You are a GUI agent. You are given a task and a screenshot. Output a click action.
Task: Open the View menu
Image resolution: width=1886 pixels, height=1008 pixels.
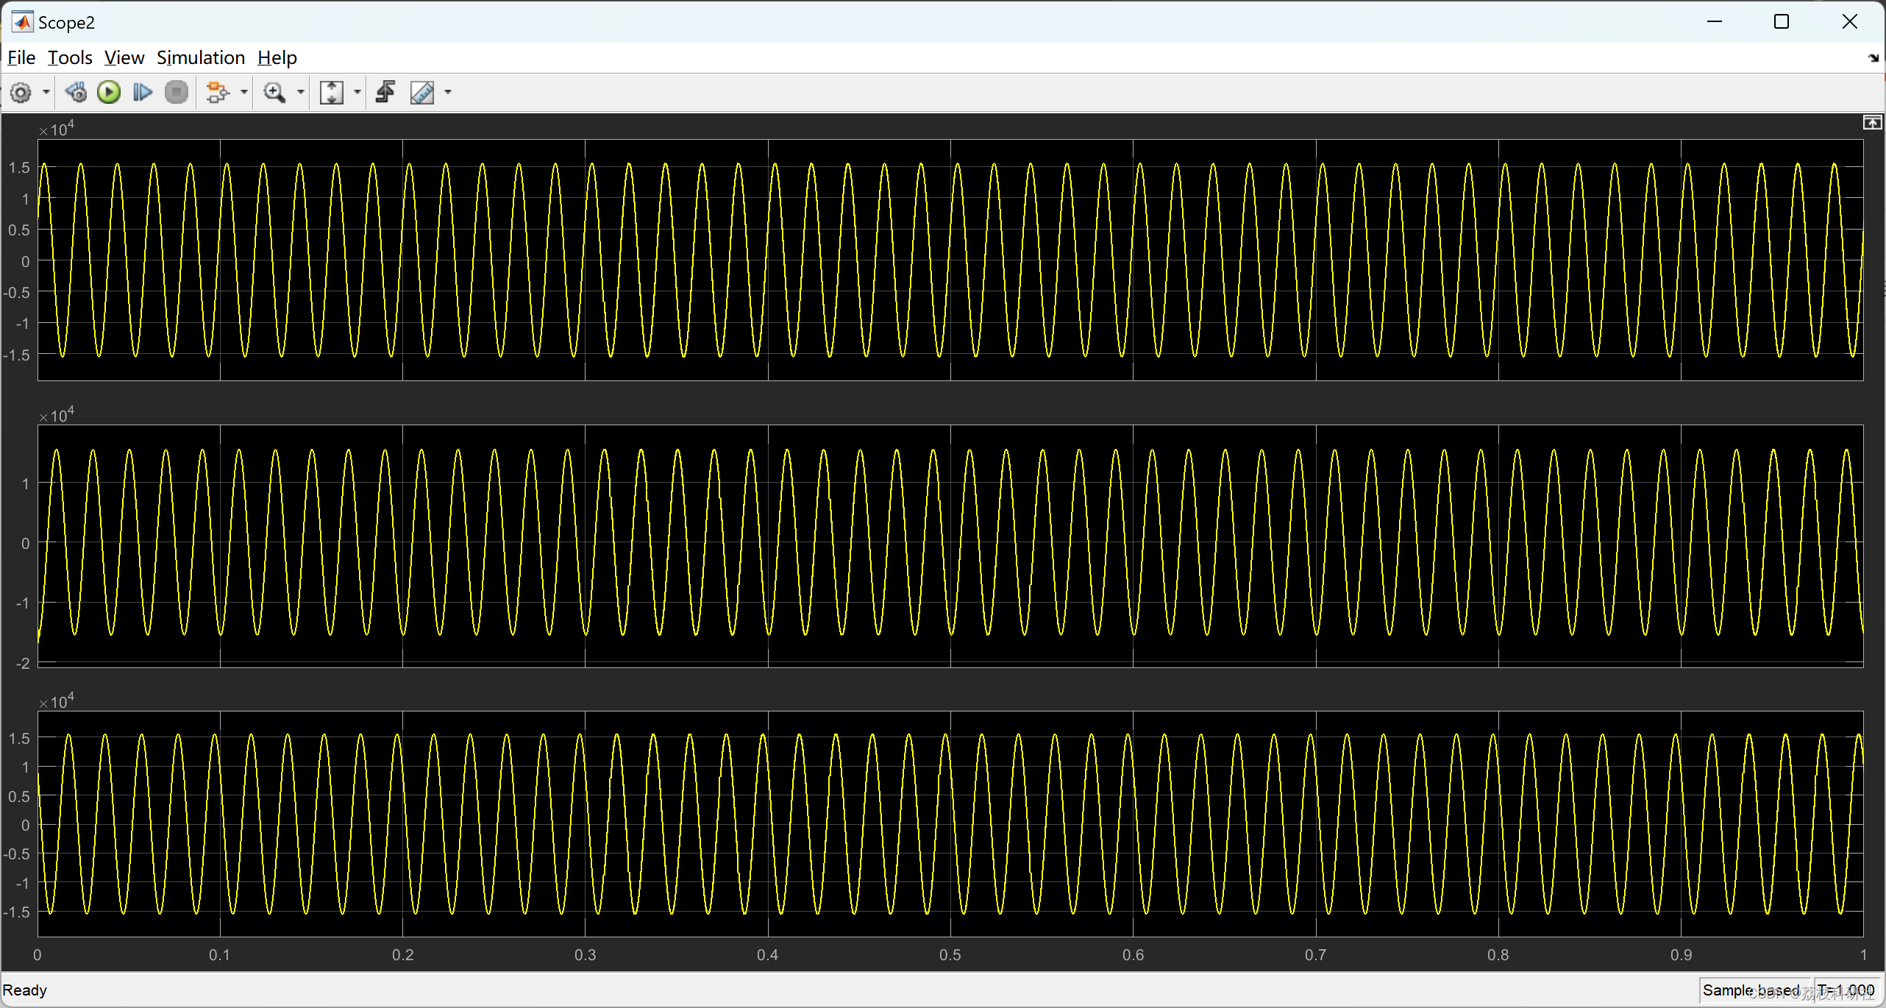point(124,57)
